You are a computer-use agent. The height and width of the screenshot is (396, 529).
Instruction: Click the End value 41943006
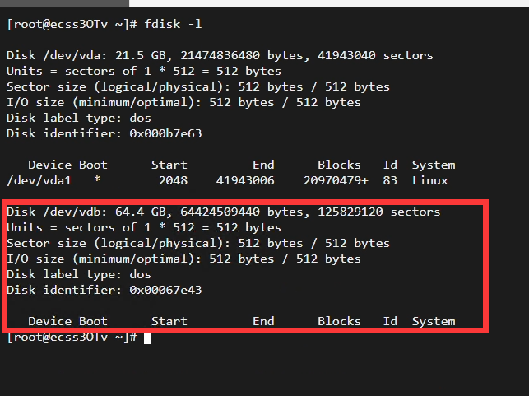click(245, 180)
